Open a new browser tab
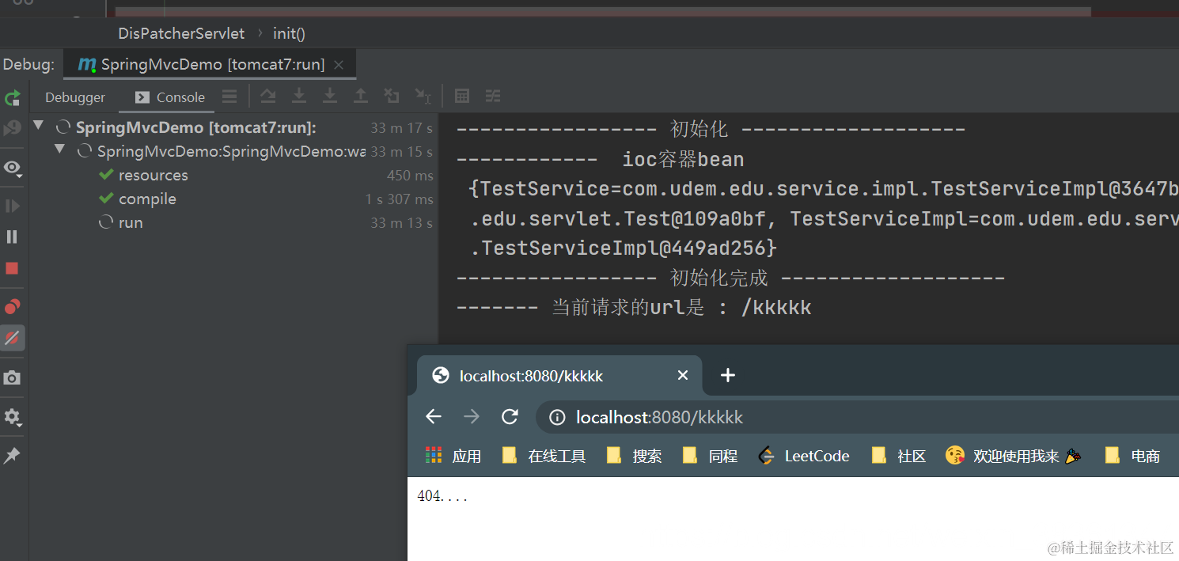The width and height of the screenshot is (1179, 561). 728,375
